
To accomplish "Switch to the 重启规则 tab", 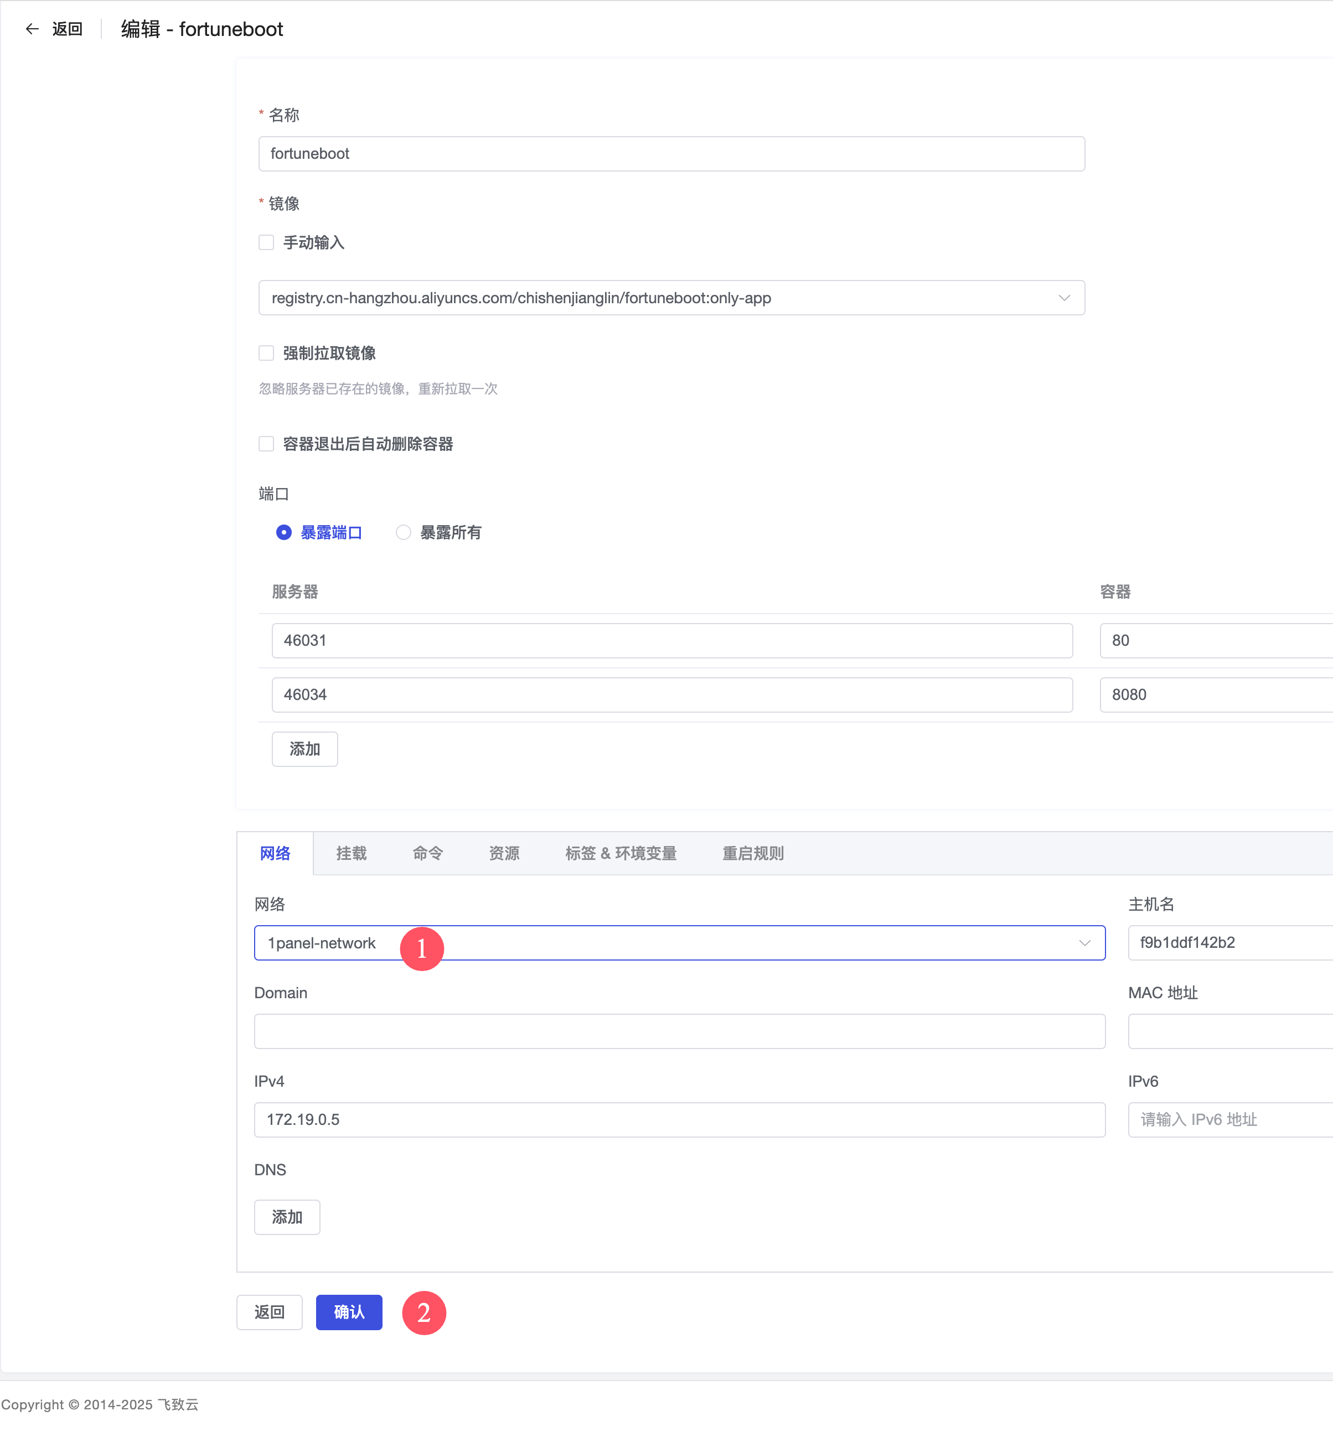I will tap(753, 854).
